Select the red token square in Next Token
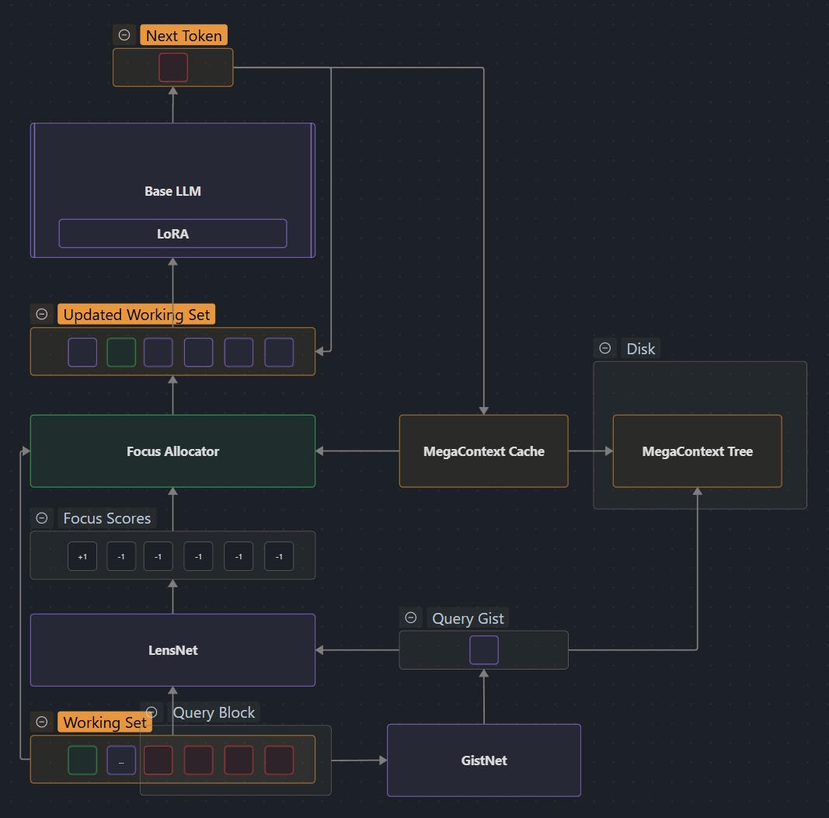The height and width of the screenshot is (818, 829). tap(173, 68)
